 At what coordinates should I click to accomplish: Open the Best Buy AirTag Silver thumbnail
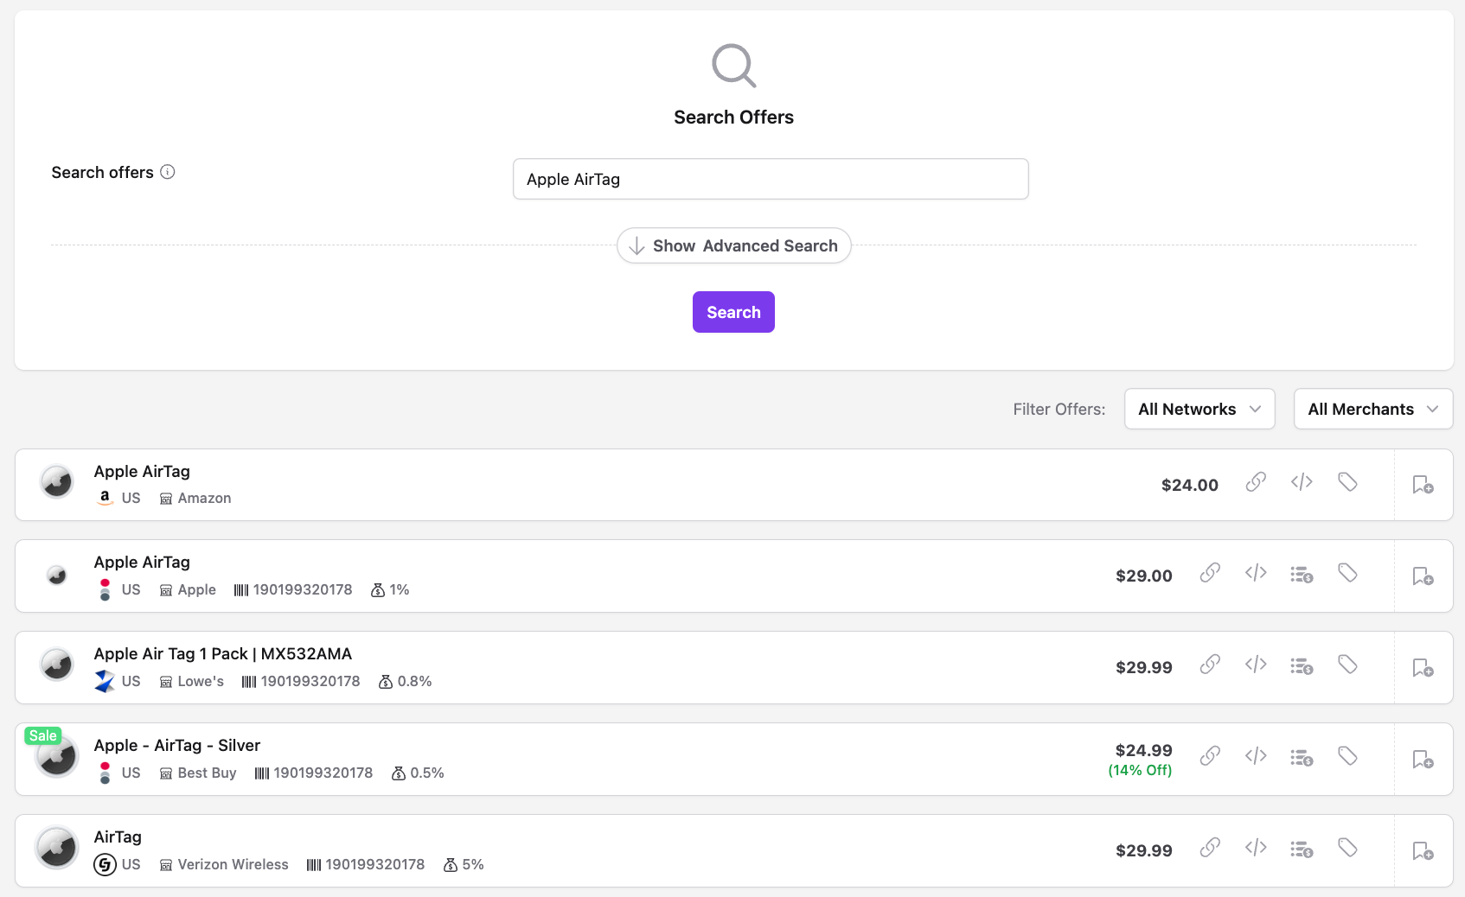click(x=57, y=756)
